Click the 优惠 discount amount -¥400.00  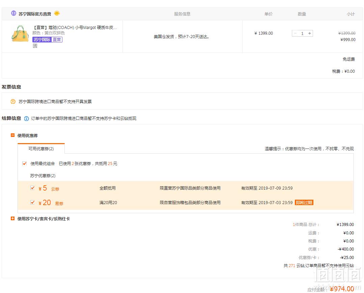click(346, 249)
